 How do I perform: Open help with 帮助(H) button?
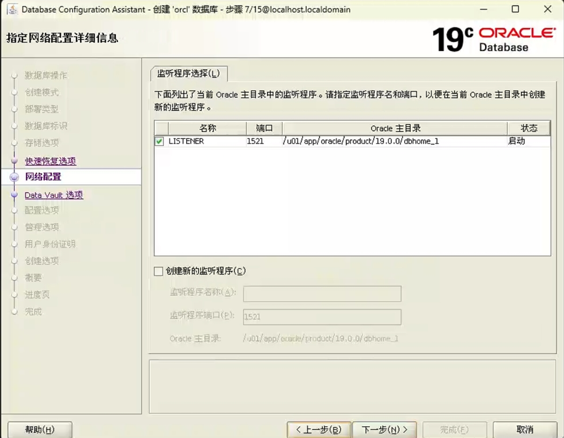tap(40, 430)
